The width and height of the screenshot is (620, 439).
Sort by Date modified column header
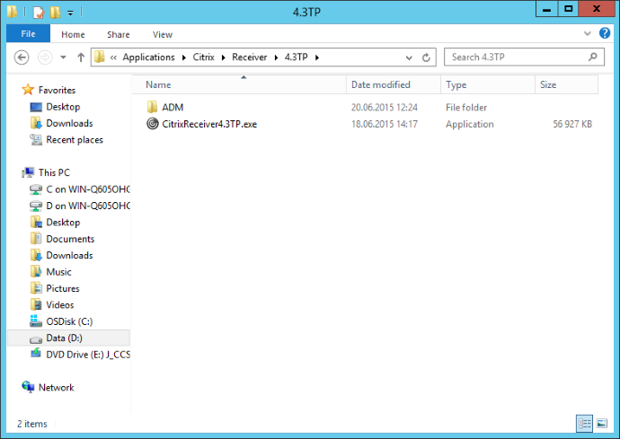click(394, 84)
